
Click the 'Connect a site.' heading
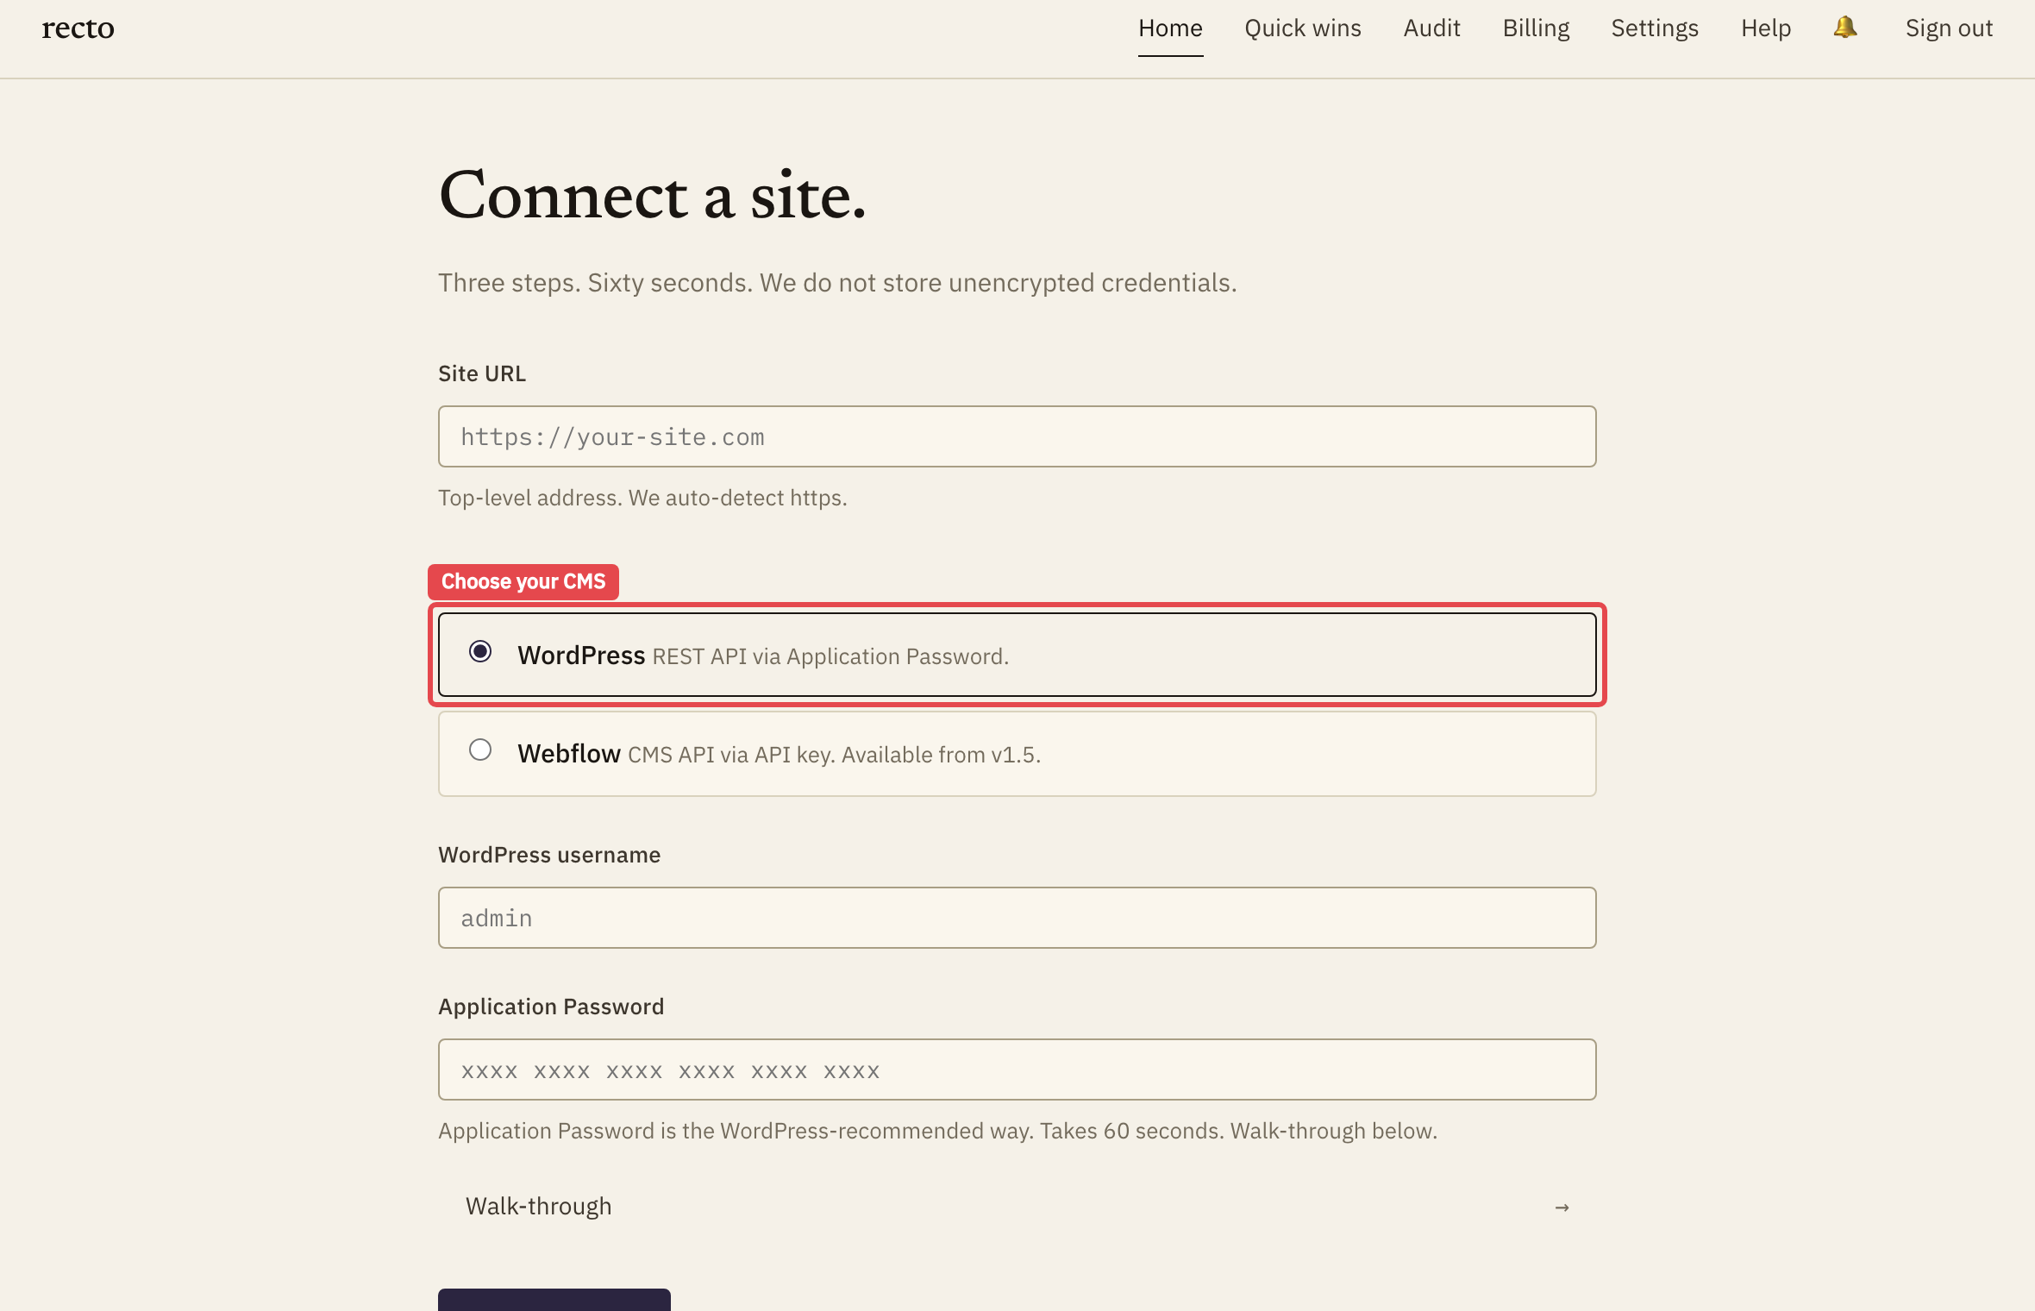point(652,196)
